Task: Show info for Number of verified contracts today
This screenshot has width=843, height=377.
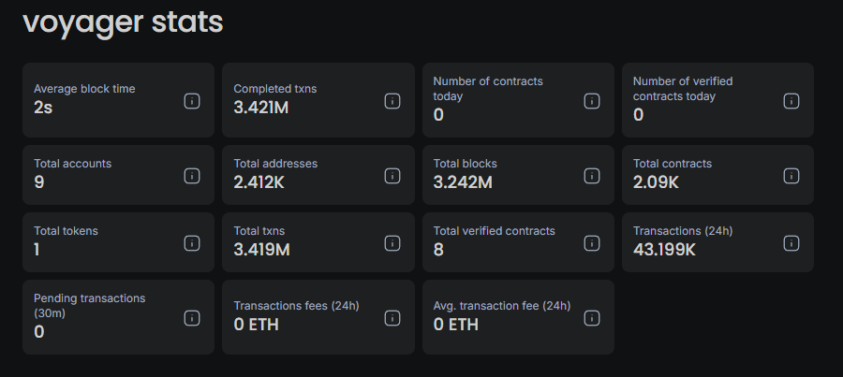Action: [x=791, y=101]
